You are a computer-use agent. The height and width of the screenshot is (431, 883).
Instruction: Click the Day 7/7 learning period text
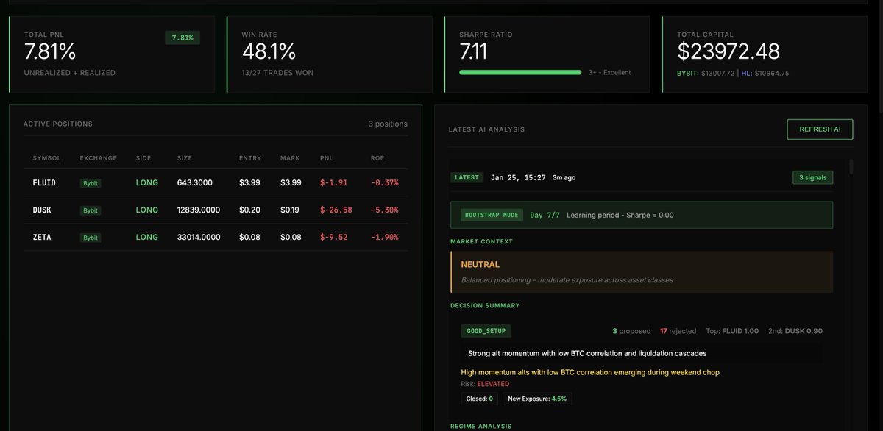[x=545, y=215]
